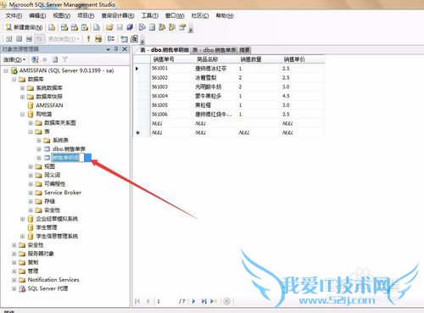Show the Template Explorer icon

tap(172, 27)
